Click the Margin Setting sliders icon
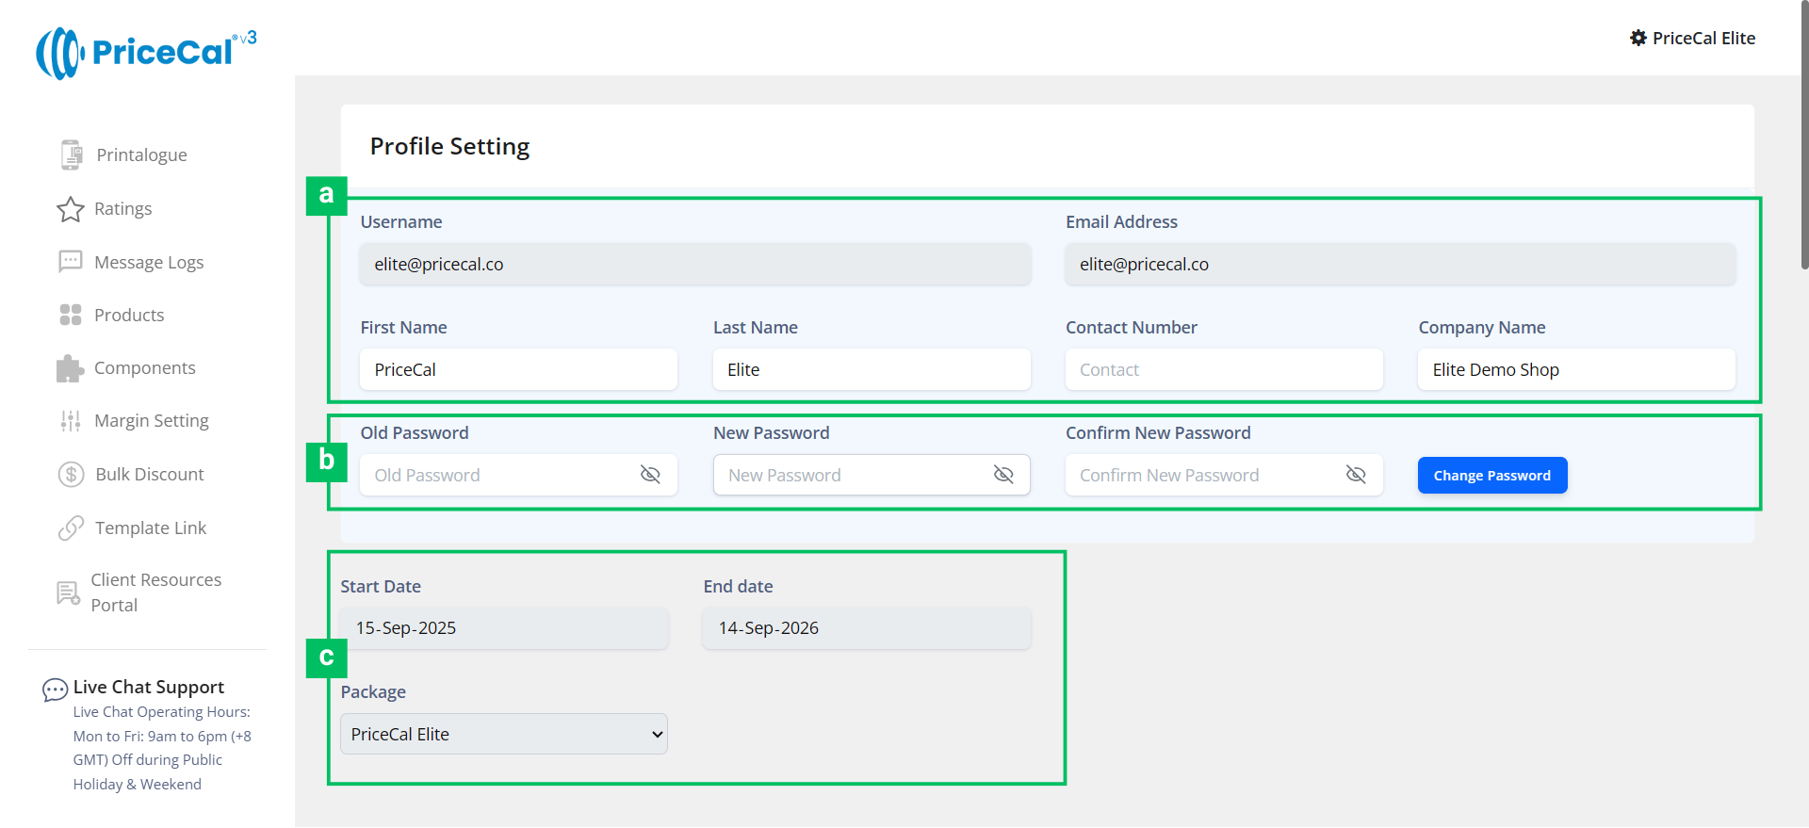 (71, 421)
